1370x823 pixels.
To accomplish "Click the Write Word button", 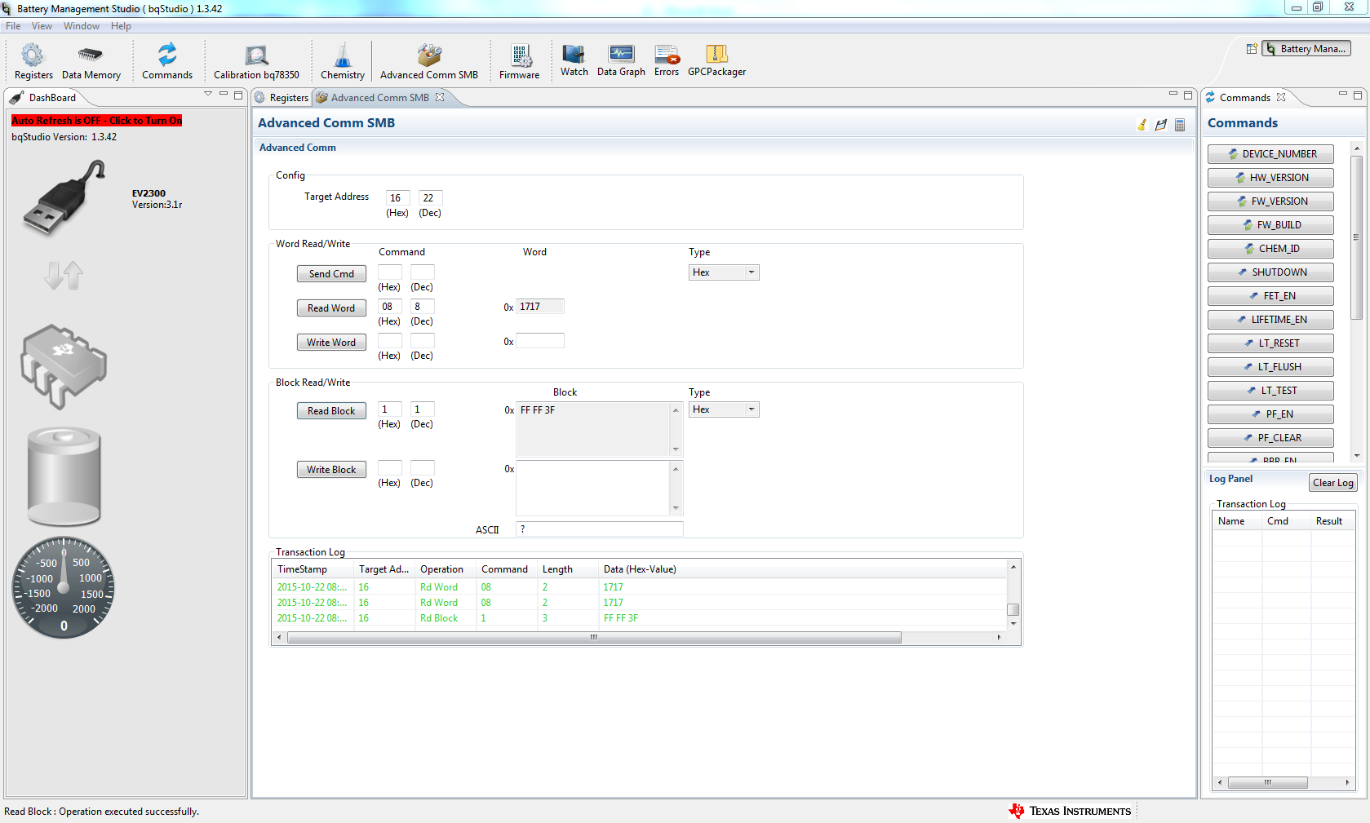I will 331,343.
